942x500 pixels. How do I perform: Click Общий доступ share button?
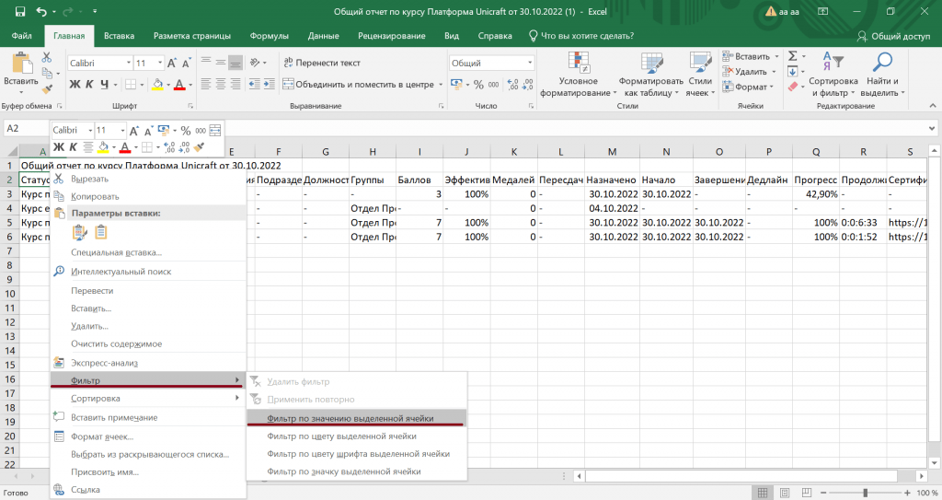pos(894,36)
